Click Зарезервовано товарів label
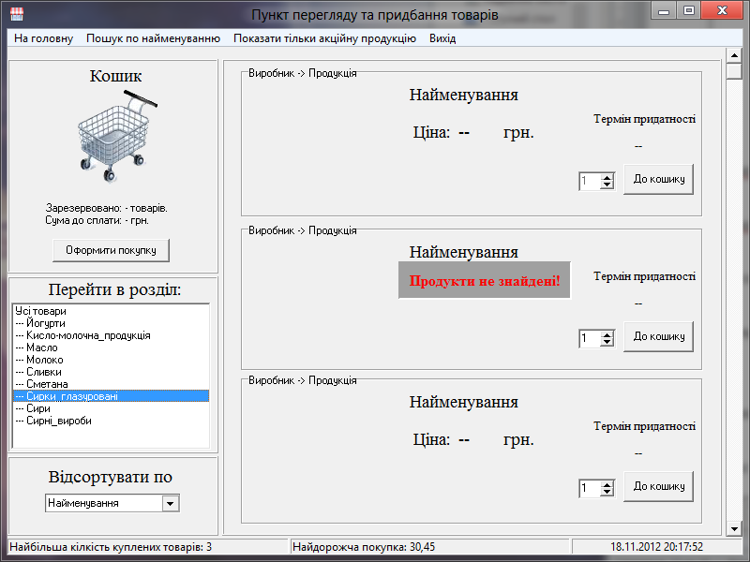 tap(106, 208)
